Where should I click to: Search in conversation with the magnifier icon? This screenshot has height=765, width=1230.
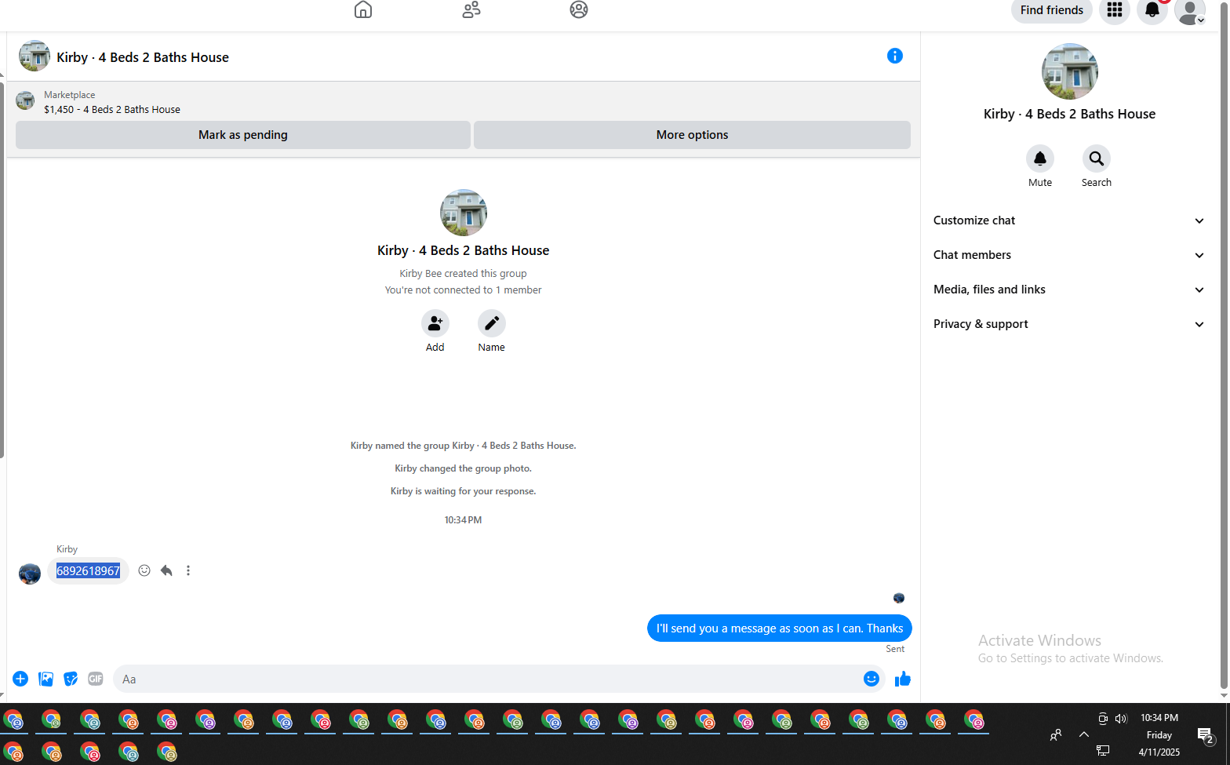tap(1097, 158)
